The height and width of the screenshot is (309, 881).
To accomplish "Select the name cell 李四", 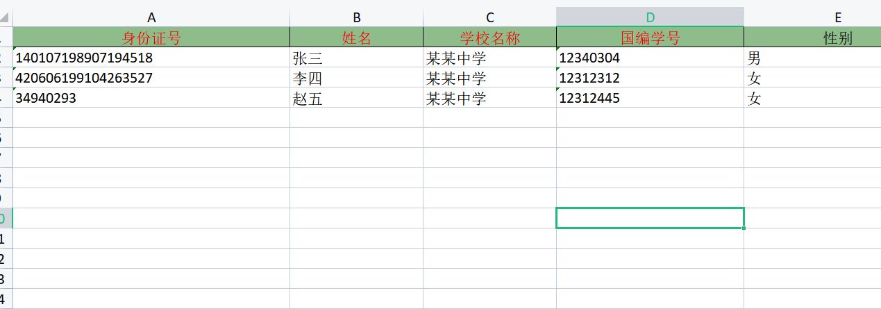I will pyautogui.click(x=356, y=78).
